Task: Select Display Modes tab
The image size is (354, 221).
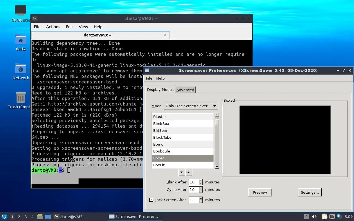Action: click(x=160, y=90)
